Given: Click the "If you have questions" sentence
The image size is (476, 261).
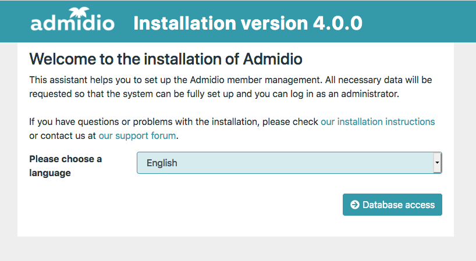Looking at the screenshot, I should tap(175, 122).
